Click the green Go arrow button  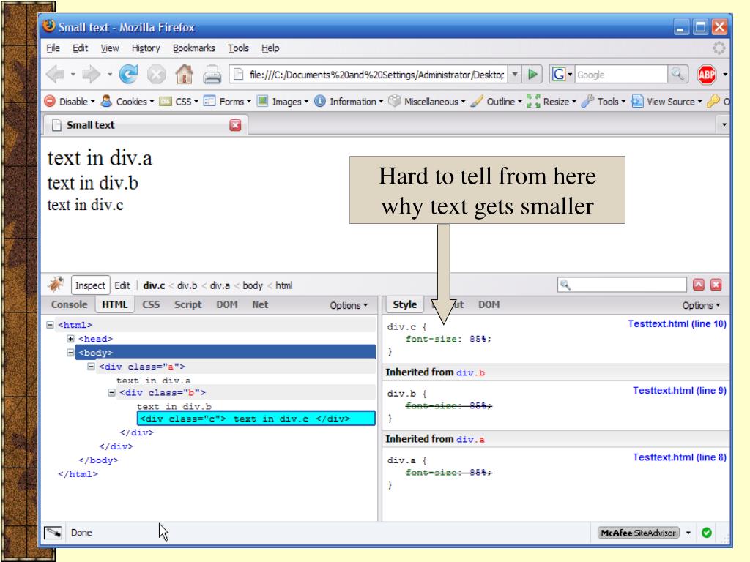(x=532, y=74)
